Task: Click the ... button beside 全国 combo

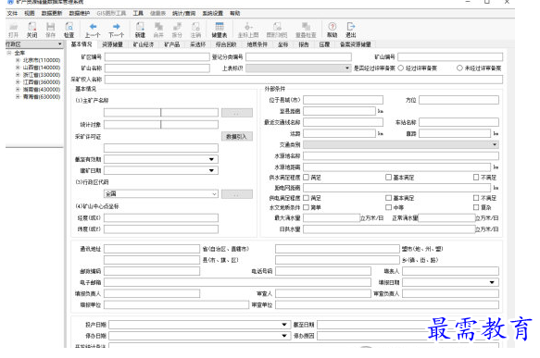Action: [236, 194]
